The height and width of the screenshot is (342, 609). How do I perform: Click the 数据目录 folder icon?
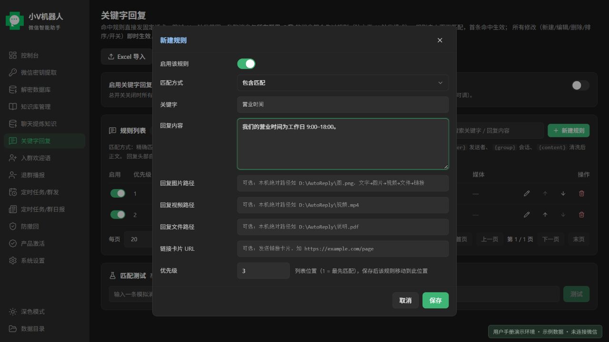click(13, 329)
